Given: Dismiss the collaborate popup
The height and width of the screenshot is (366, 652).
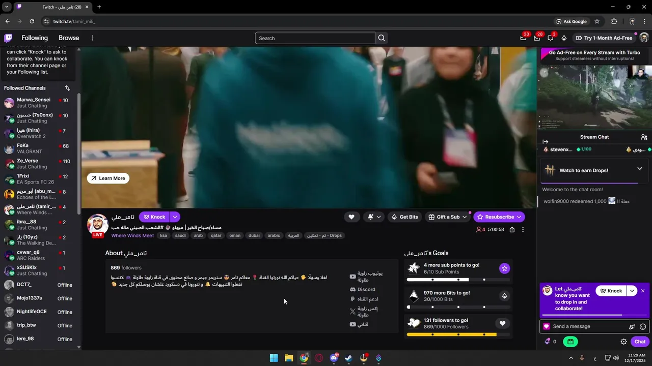Looking at the screenshot, I should 643,291.
